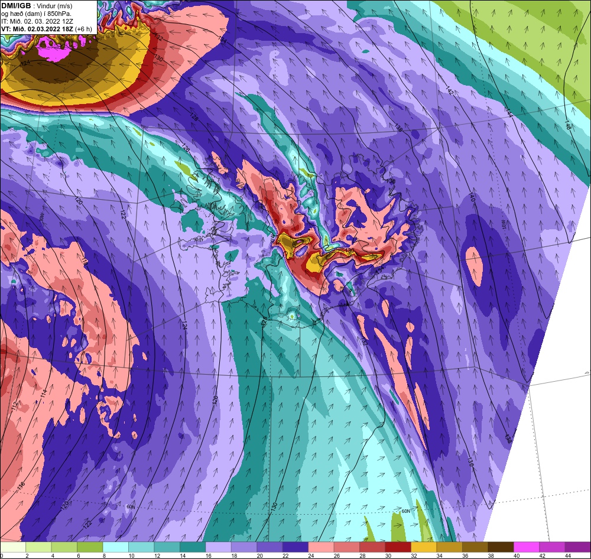Viewport: 591px width, 559px height.
Task: Click the '142' height contour label
Action: tap(449, 90)
